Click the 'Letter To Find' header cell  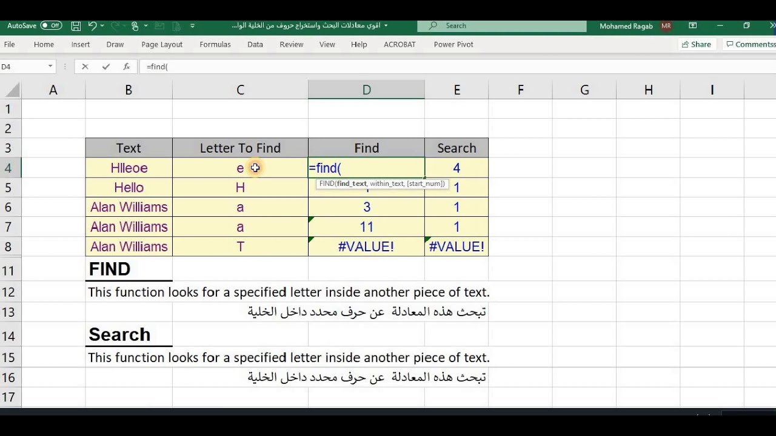(x=240, y=148)
